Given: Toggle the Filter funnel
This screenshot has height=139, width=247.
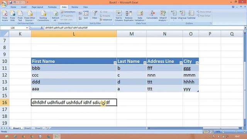Looking at the screenshot, I should pos(95,15).
